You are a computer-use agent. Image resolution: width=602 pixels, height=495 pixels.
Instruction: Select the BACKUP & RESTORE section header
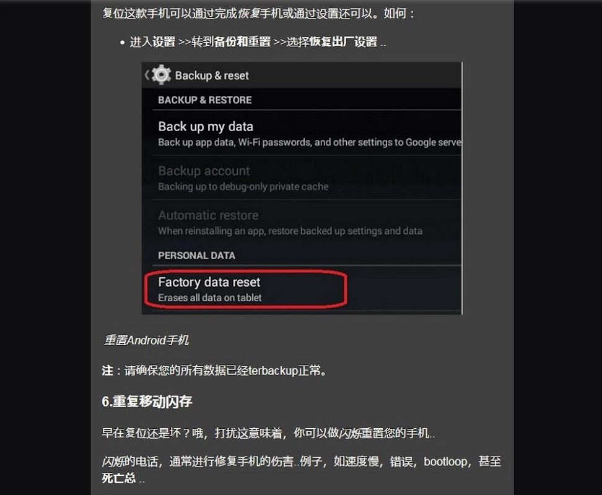click(x=204, y=100)
